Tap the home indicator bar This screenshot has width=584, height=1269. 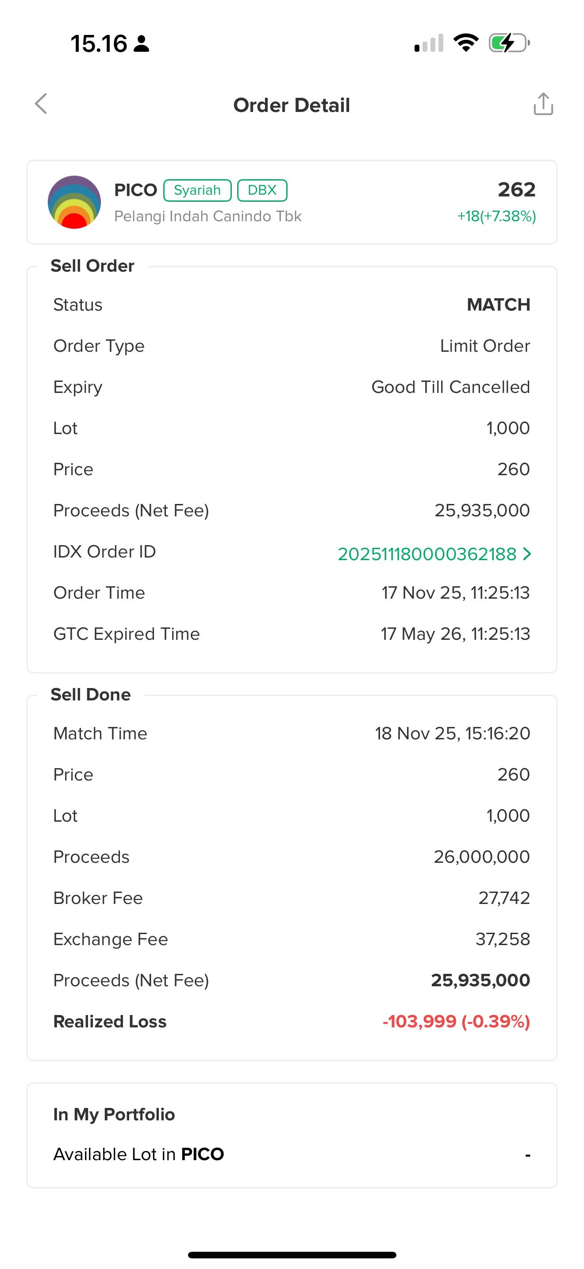tap(292, 1254)
